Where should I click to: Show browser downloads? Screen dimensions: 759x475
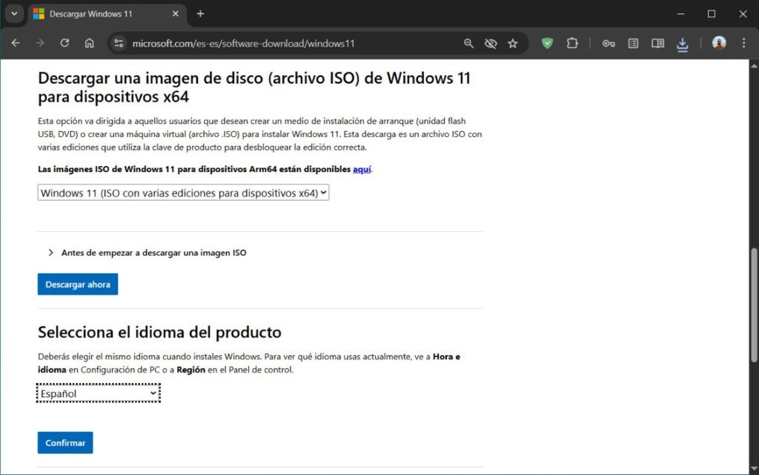pyautogui.click(x=682, y=44)
